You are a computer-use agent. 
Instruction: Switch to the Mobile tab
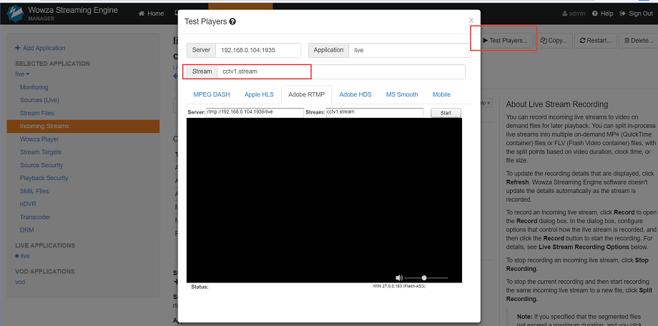click(x=441, y=94)
